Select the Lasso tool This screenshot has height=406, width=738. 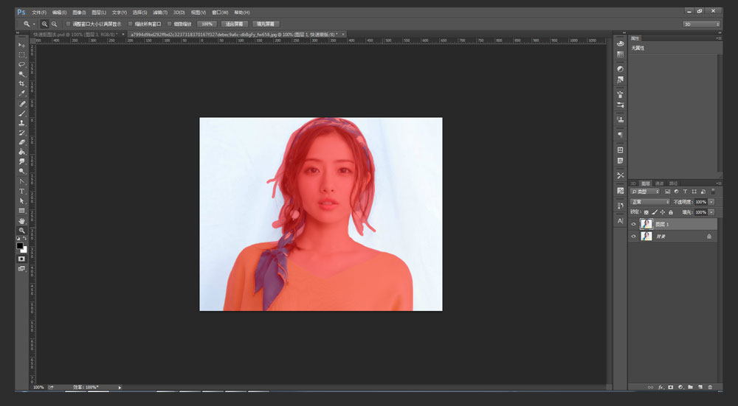click(x=21, y=65)
